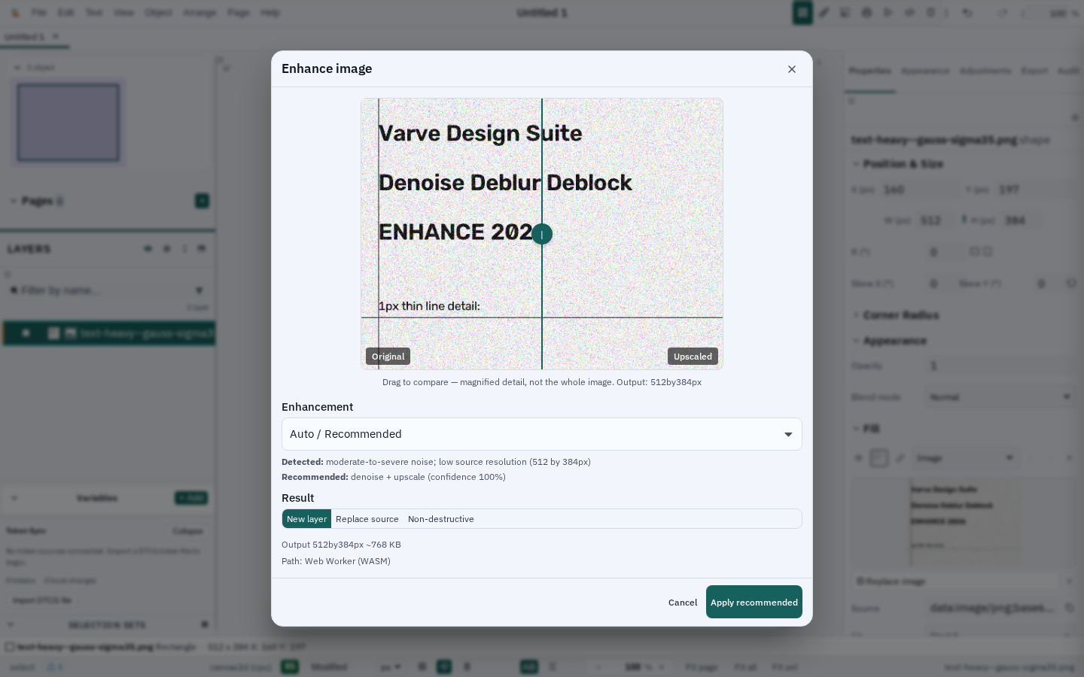The width and height of the screenshot is (1084, 677).
Task: Select the New layer result option
Action: coord(306,519)
